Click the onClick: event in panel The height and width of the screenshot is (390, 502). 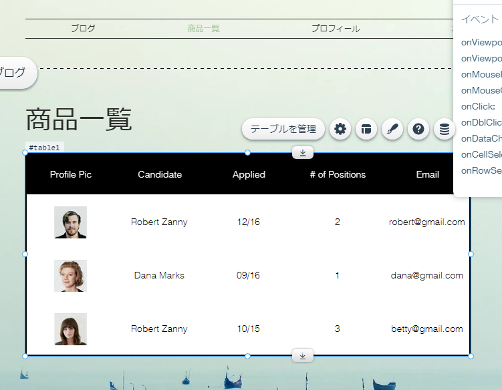click(x=479, y=107)
